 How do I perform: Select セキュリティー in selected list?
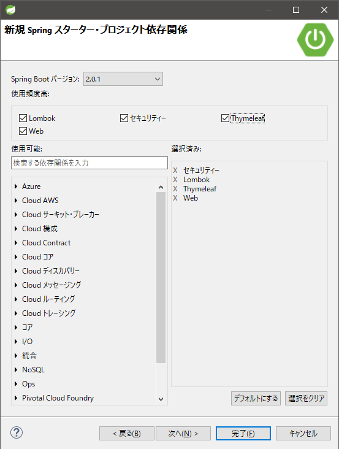201,171
